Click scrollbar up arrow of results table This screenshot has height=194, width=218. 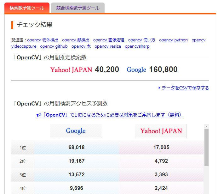point(206,127)
